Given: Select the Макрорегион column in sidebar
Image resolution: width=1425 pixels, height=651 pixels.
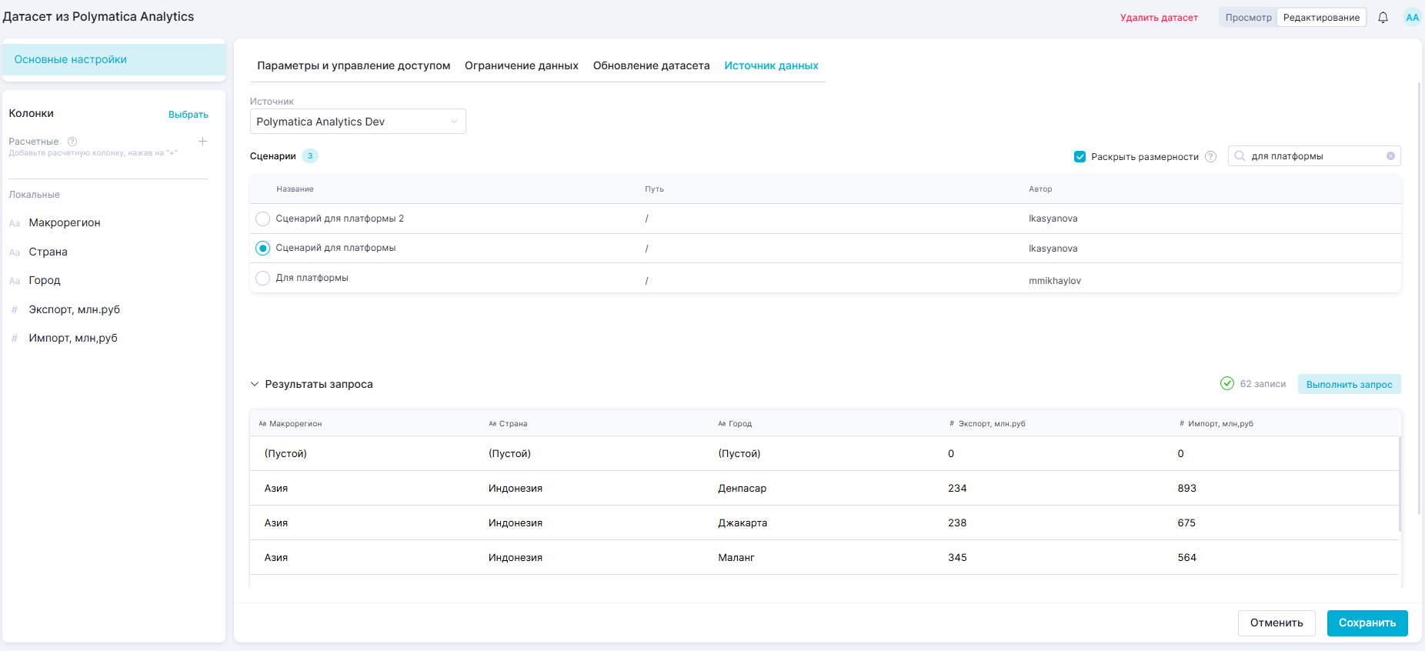Looking at the screenshot, I should [x=65, y=223].
